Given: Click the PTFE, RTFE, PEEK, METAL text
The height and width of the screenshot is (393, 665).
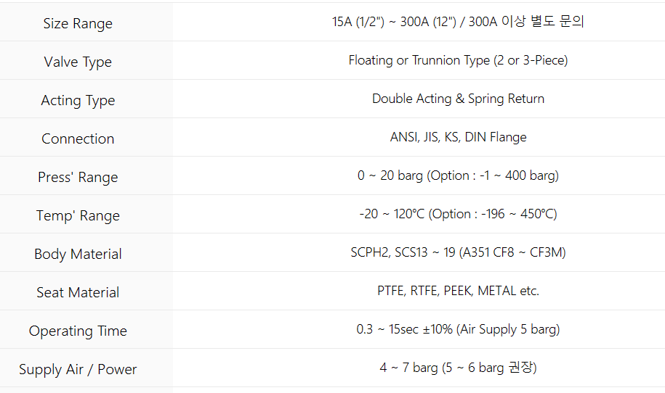Looking at the screenshot, I should click(458, 291).
